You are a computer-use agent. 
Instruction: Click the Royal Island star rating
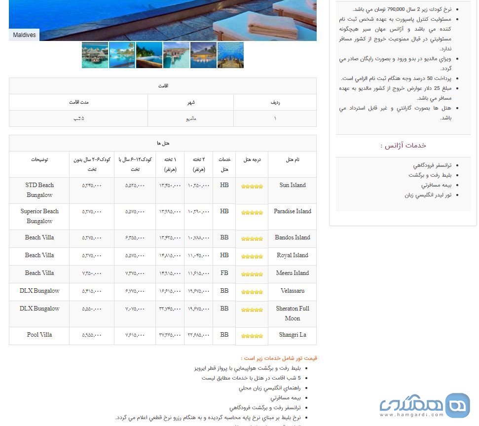[252, 257]
